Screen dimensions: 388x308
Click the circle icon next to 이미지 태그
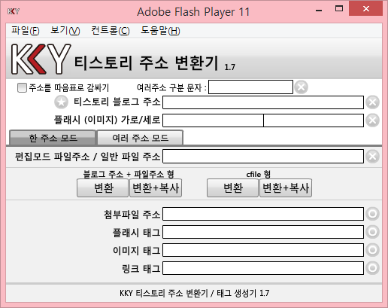click(372, 250)
